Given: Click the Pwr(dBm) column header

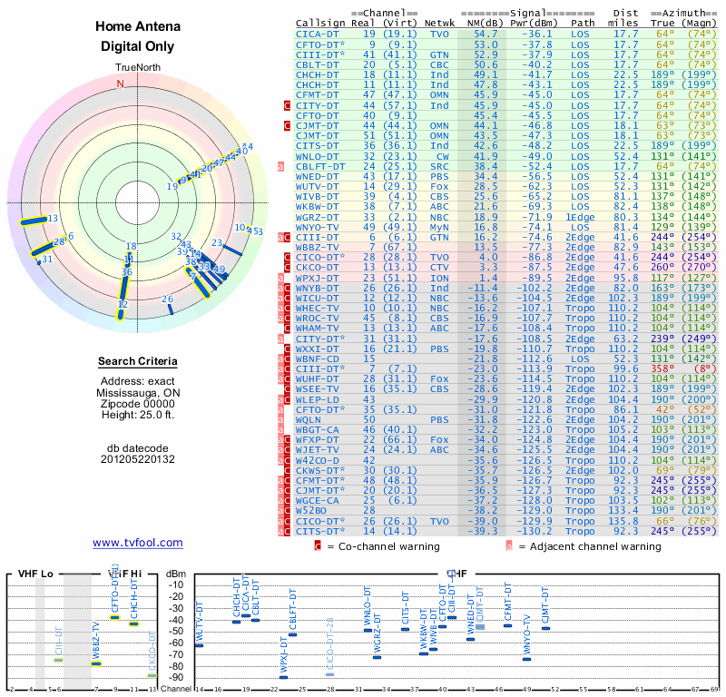Looking at the screenshot, I should tap(534, 24).
